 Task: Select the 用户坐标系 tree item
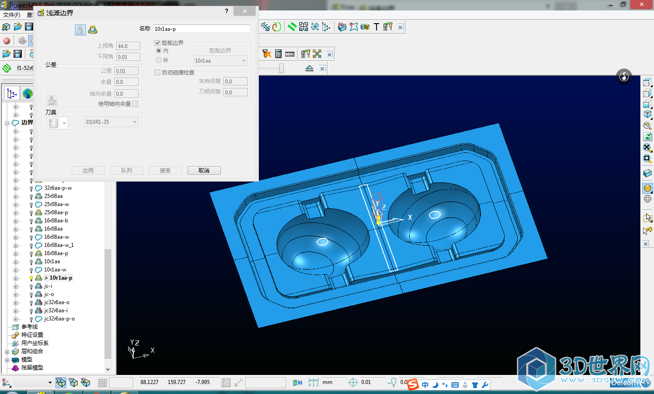click(35, 343)
